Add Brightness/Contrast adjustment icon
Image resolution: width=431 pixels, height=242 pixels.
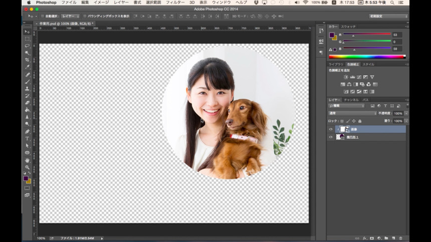(x=346, y=77)
